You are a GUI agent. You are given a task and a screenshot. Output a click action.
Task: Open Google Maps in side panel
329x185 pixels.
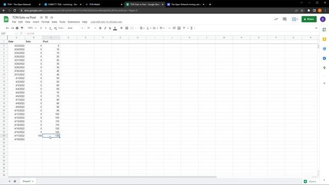[x=324, y=68]
